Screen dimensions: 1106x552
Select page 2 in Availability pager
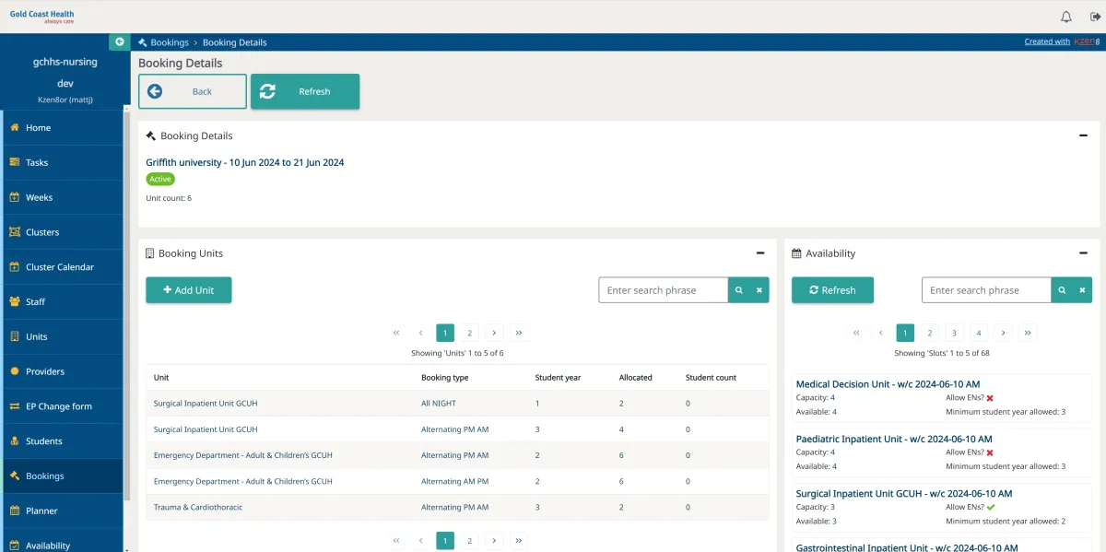click(930, 333)
